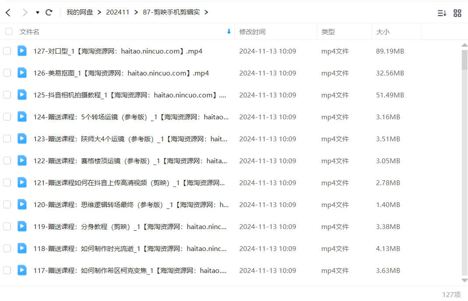Check the box for 127-对口型_1 file
Screen dimensions: 468x301
(x=7, y=51)
